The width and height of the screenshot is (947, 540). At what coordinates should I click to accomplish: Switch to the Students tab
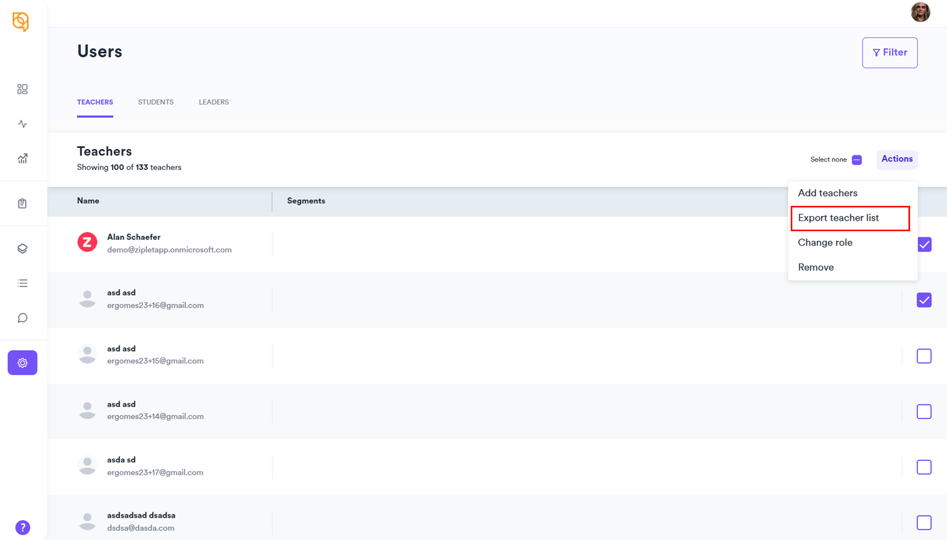pos(156,102)
